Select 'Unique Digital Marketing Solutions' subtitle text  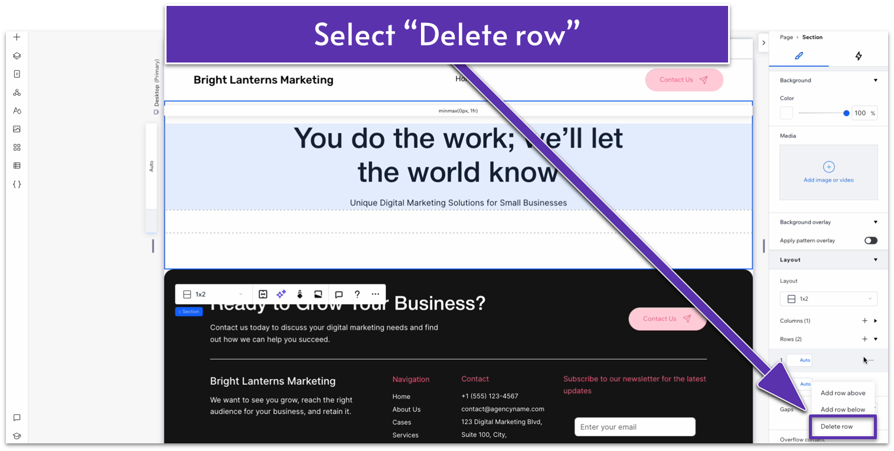tap(458, 203)
